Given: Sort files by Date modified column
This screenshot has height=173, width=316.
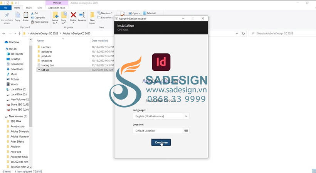Looking at the screenshot, I should (x=100, y=41).
